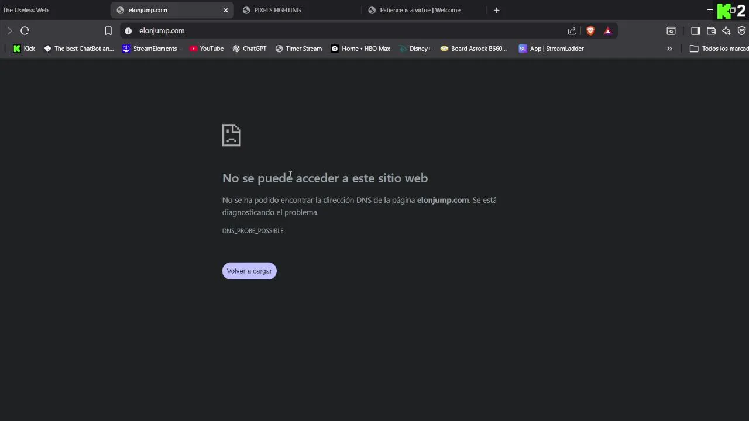Open the Brave Shields lion icon
This screenshot has width=749, height=421.
point(590,31)
